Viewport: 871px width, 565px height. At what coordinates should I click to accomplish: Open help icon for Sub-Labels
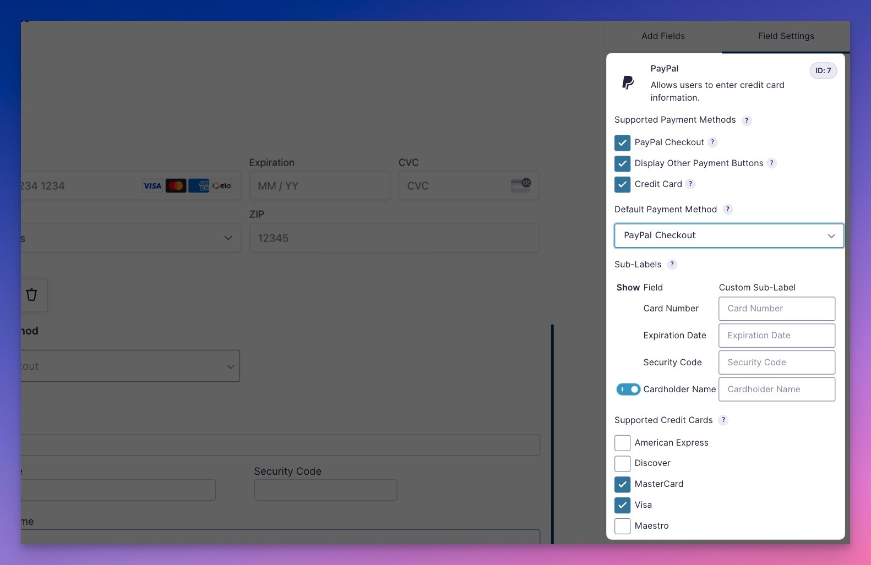point(672,264)
